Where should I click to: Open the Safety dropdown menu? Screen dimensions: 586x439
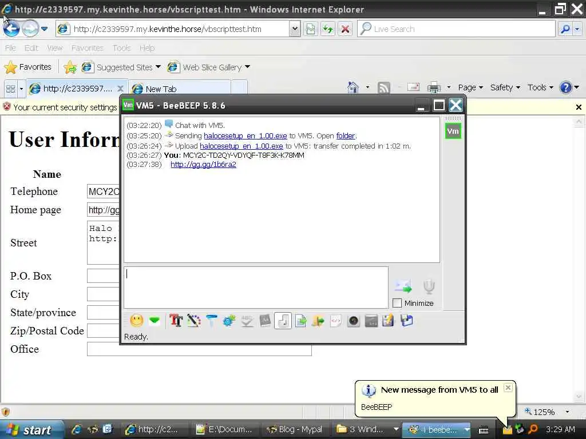point(505,87)
